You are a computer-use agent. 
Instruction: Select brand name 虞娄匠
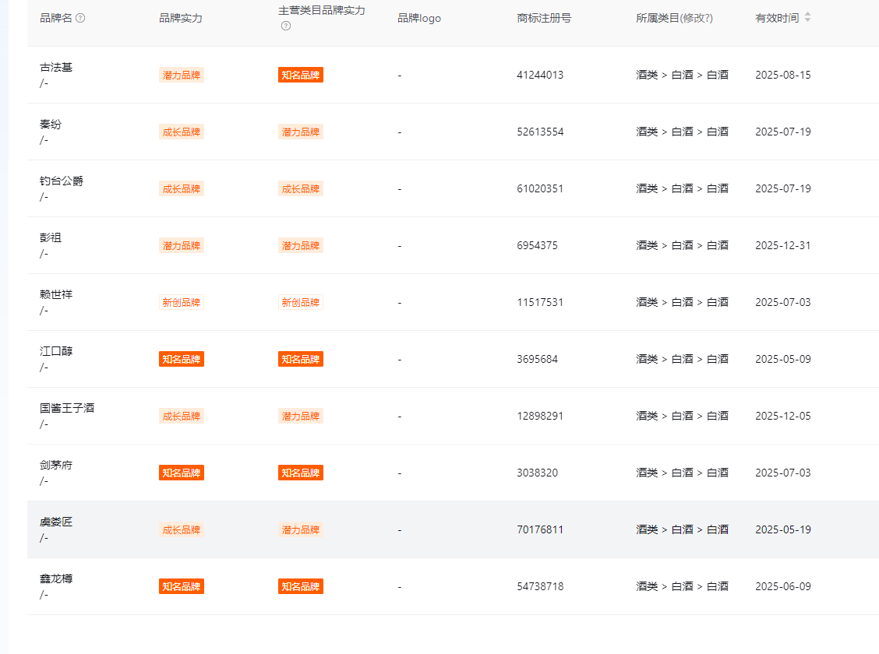[x=56, y=522]
